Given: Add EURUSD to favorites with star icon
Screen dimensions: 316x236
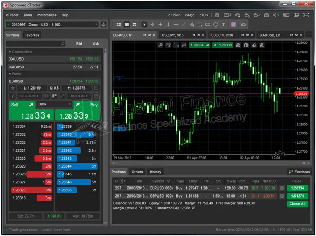Looking at the screenshot, I should point(13,88).
